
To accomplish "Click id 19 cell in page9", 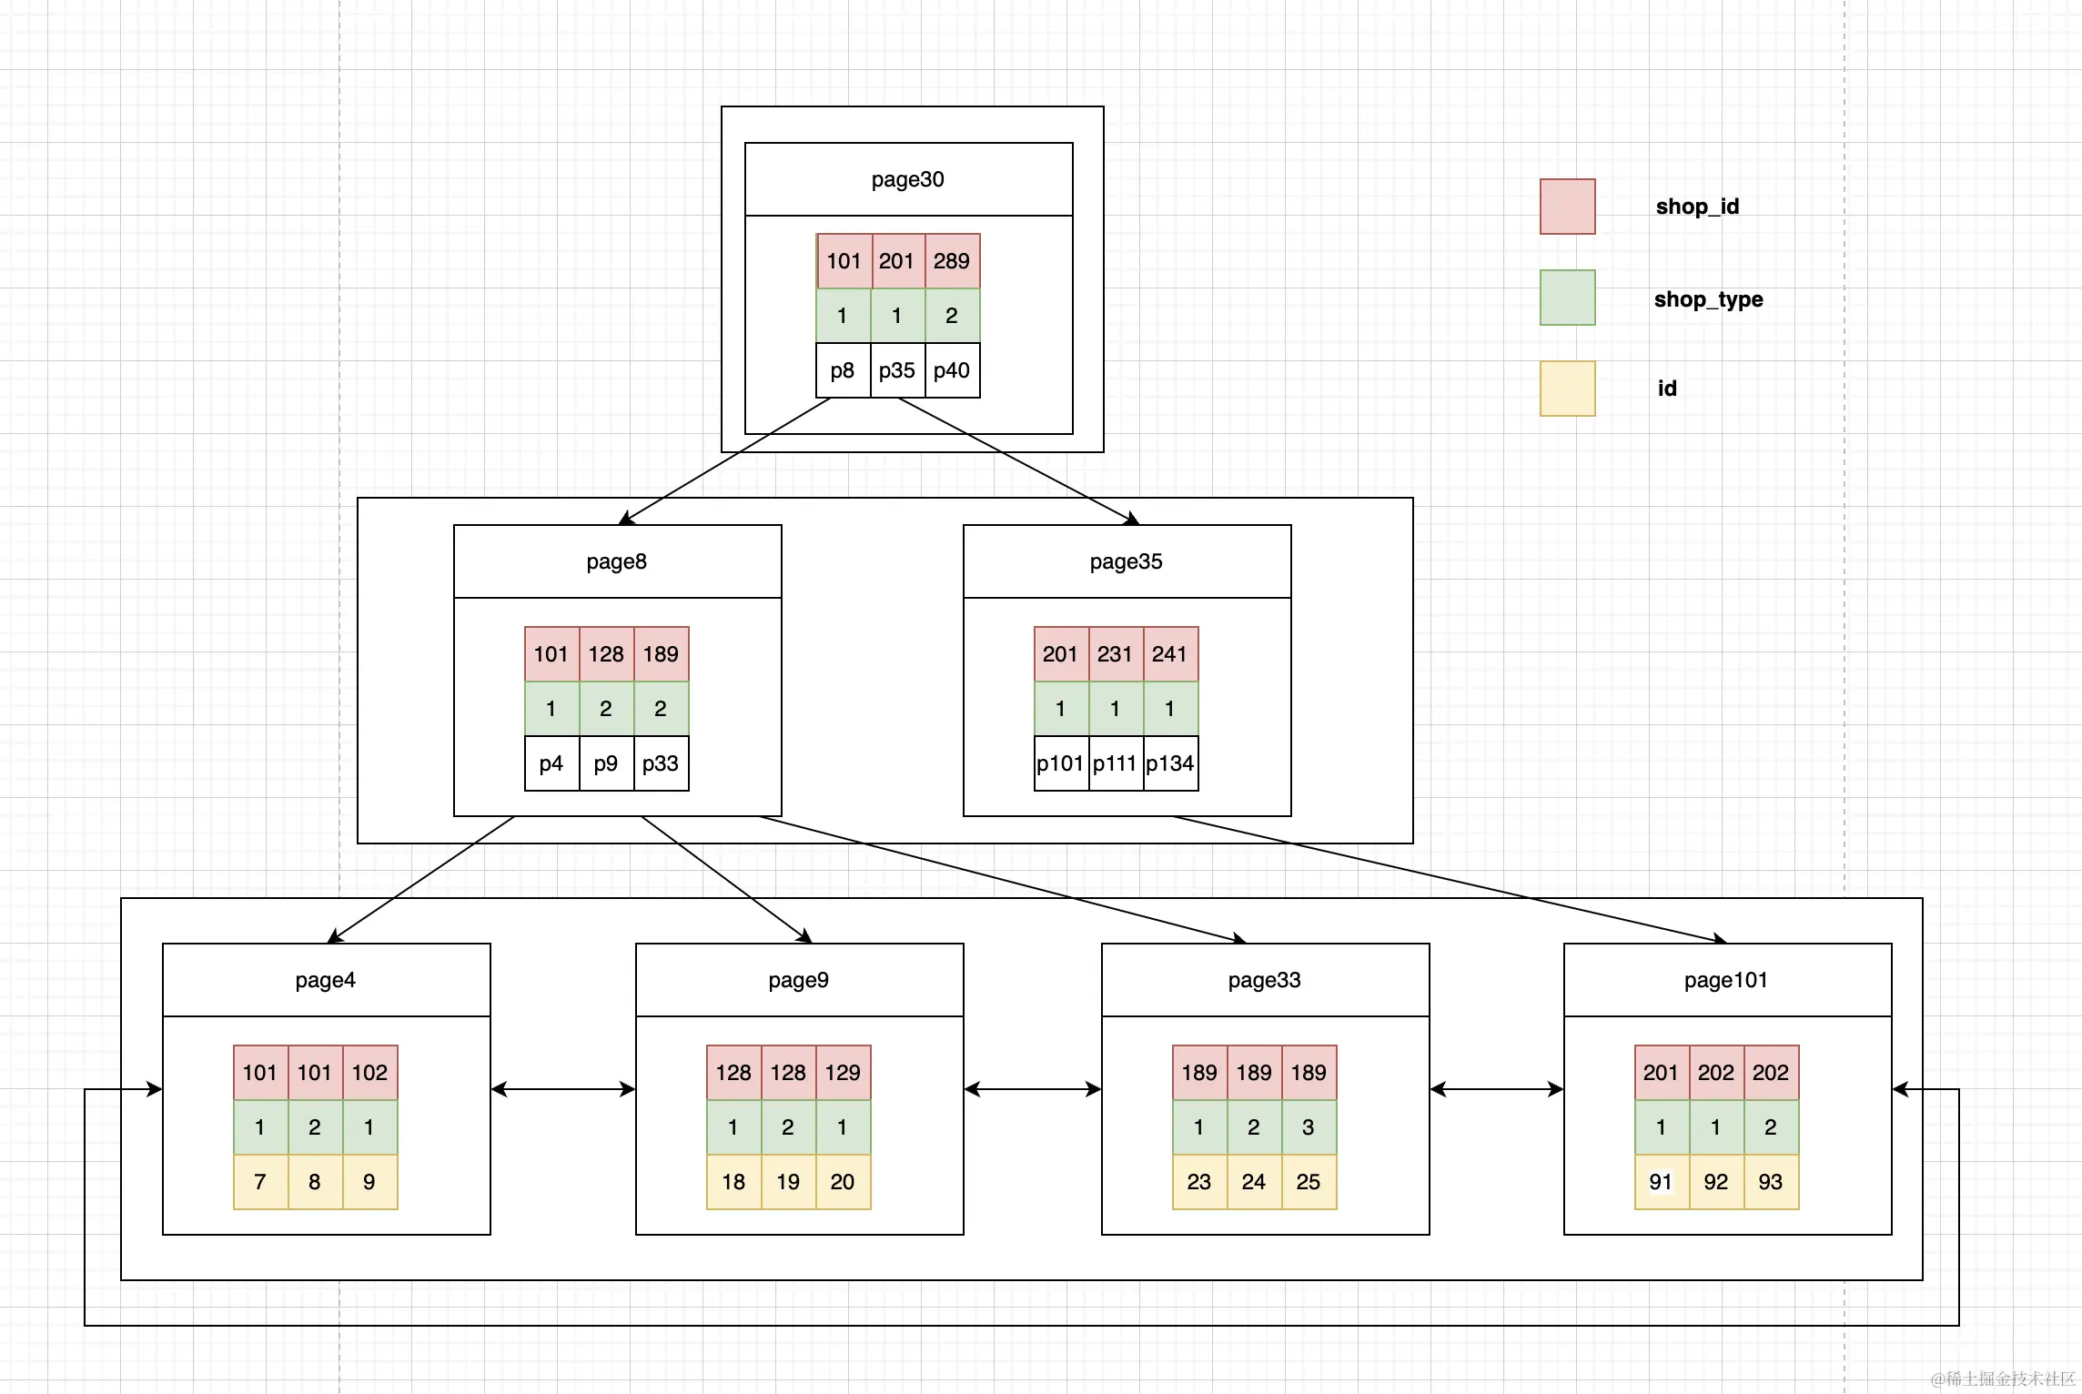I will pyautogui.click(x=789, y=1182).
